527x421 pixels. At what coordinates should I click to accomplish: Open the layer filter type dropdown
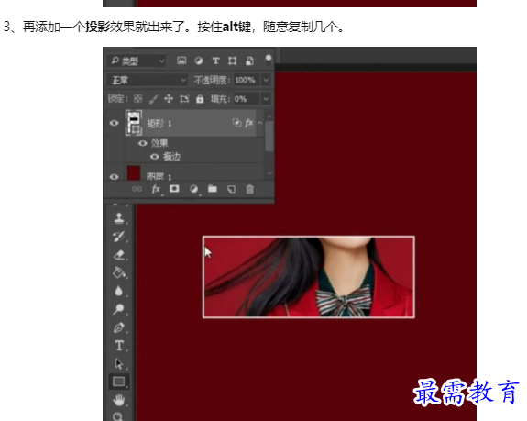tap(137, 61)
